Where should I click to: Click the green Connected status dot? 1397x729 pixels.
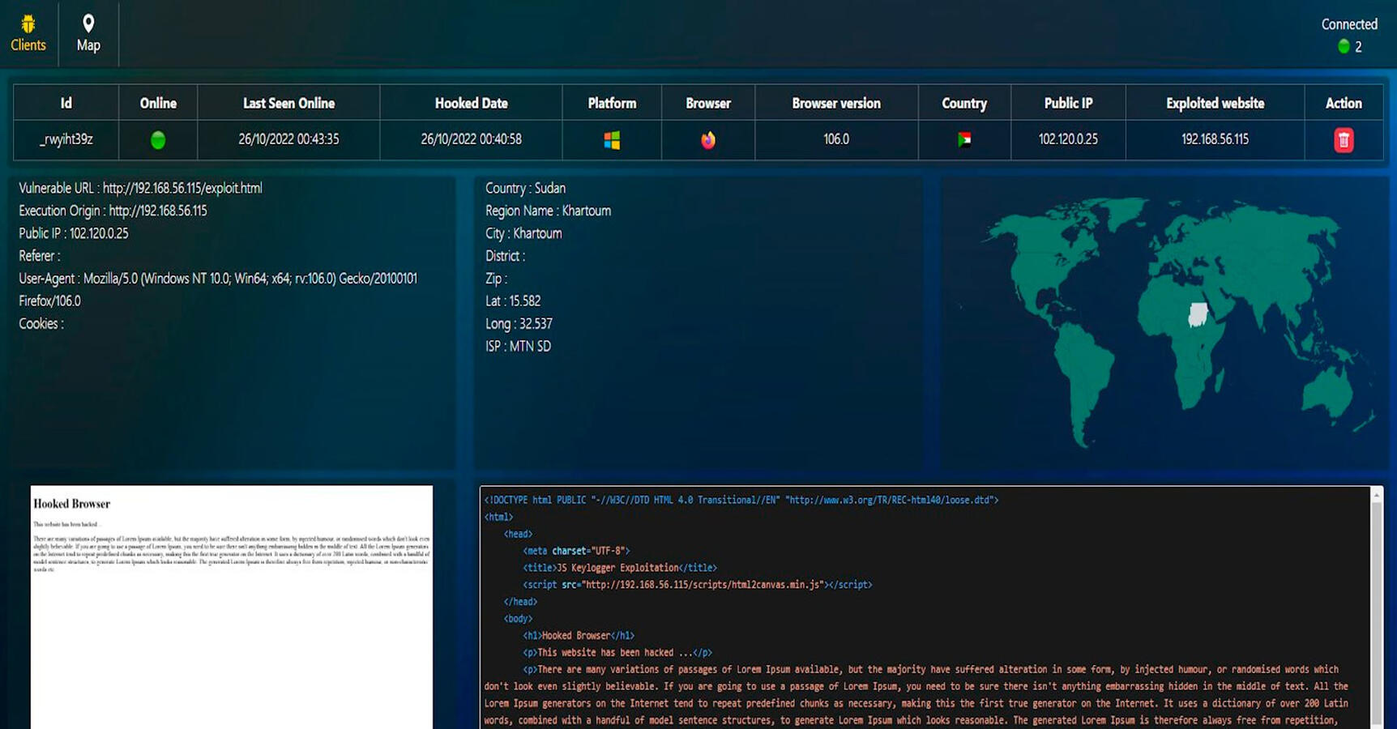click(1344, 46)
